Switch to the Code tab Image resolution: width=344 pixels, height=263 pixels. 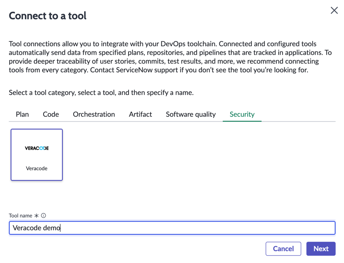point(51,115)
